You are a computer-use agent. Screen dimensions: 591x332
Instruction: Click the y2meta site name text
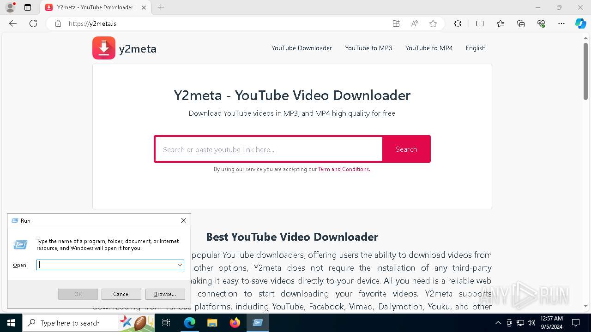(138, 49)
